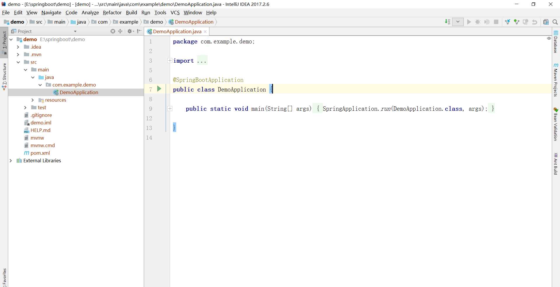Open Project Structure toolbar icon

point(546,22)
